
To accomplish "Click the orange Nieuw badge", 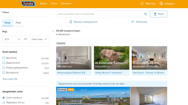I will pos(71,90).
